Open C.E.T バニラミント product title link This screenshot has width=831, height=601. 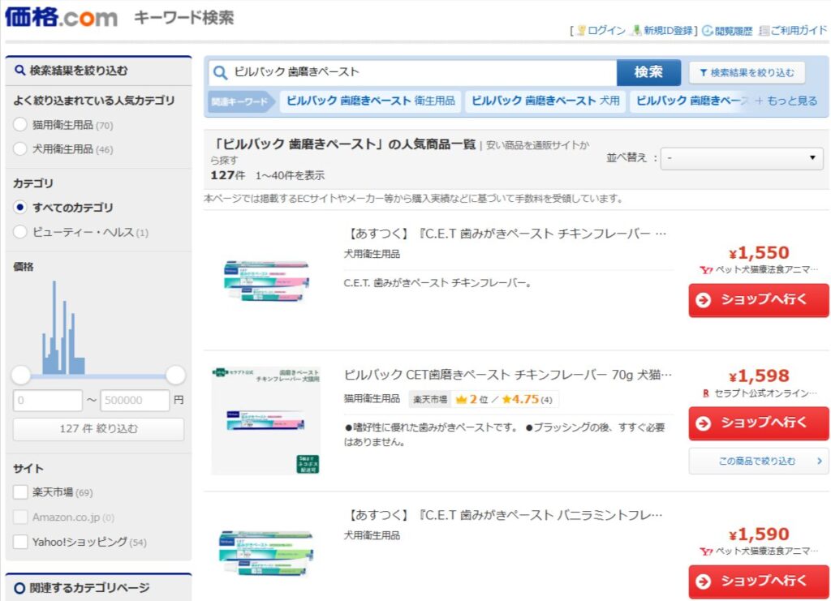(x=503, y=515)
